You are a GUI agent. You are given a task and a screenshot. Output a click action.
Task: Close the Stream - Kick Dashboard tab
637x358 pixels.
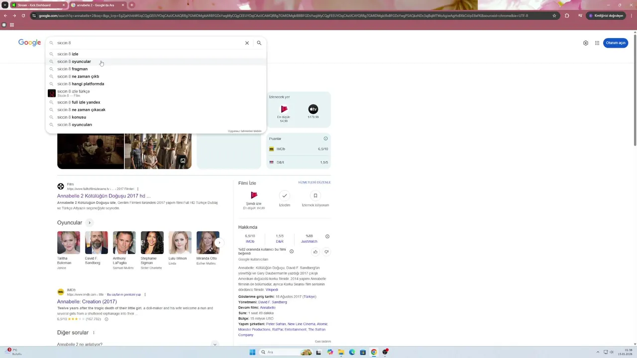[x=64, y=5]
